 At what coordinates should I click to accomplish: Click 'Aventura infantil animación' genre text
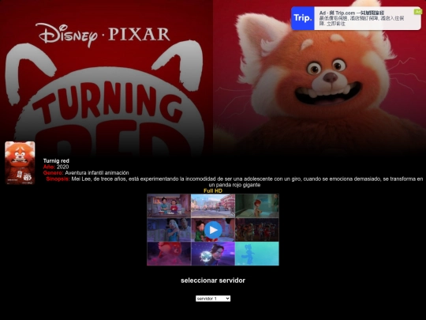[x=97, y=173]
